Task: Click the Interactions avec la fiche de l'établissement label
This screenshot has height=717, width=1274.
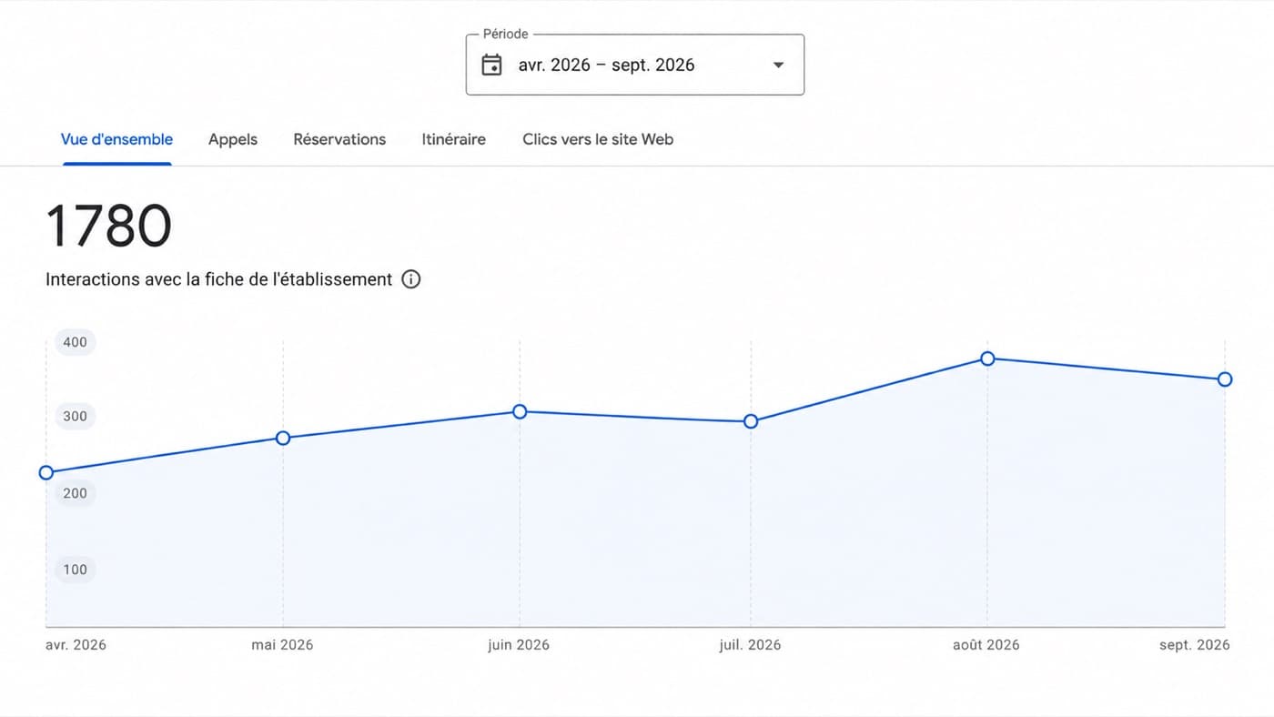Action: [x=219, y=279]
